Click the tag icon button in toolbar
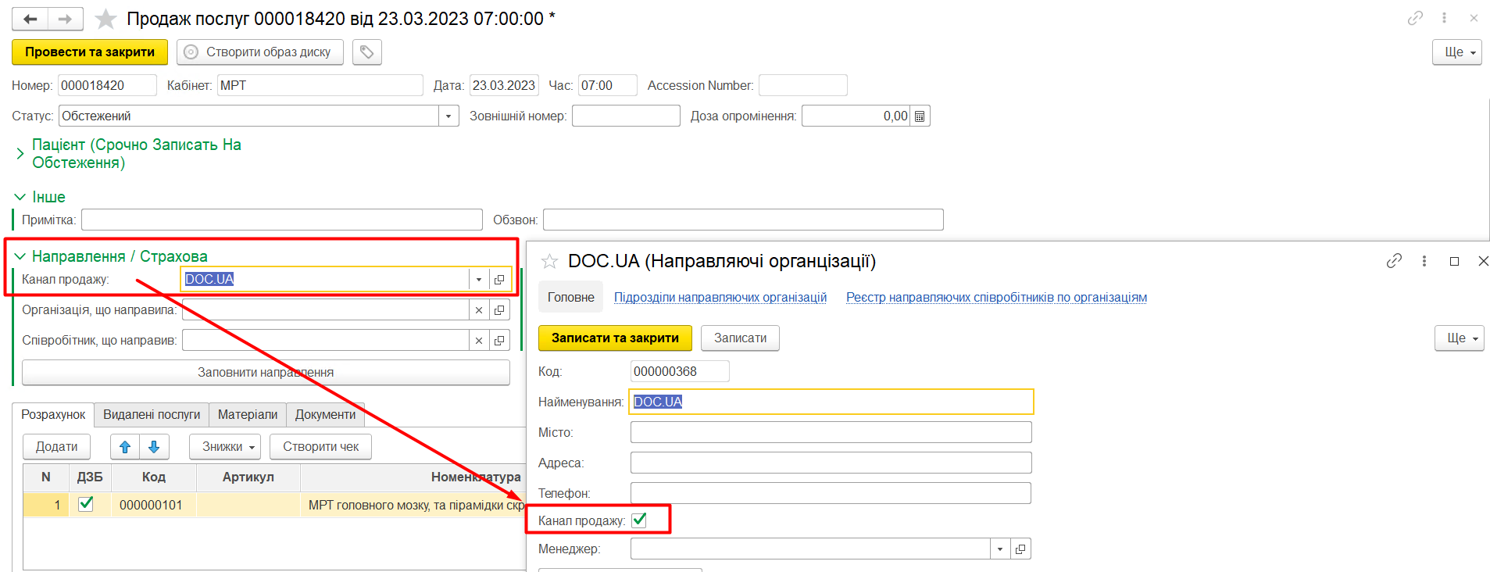 point(366,52)
